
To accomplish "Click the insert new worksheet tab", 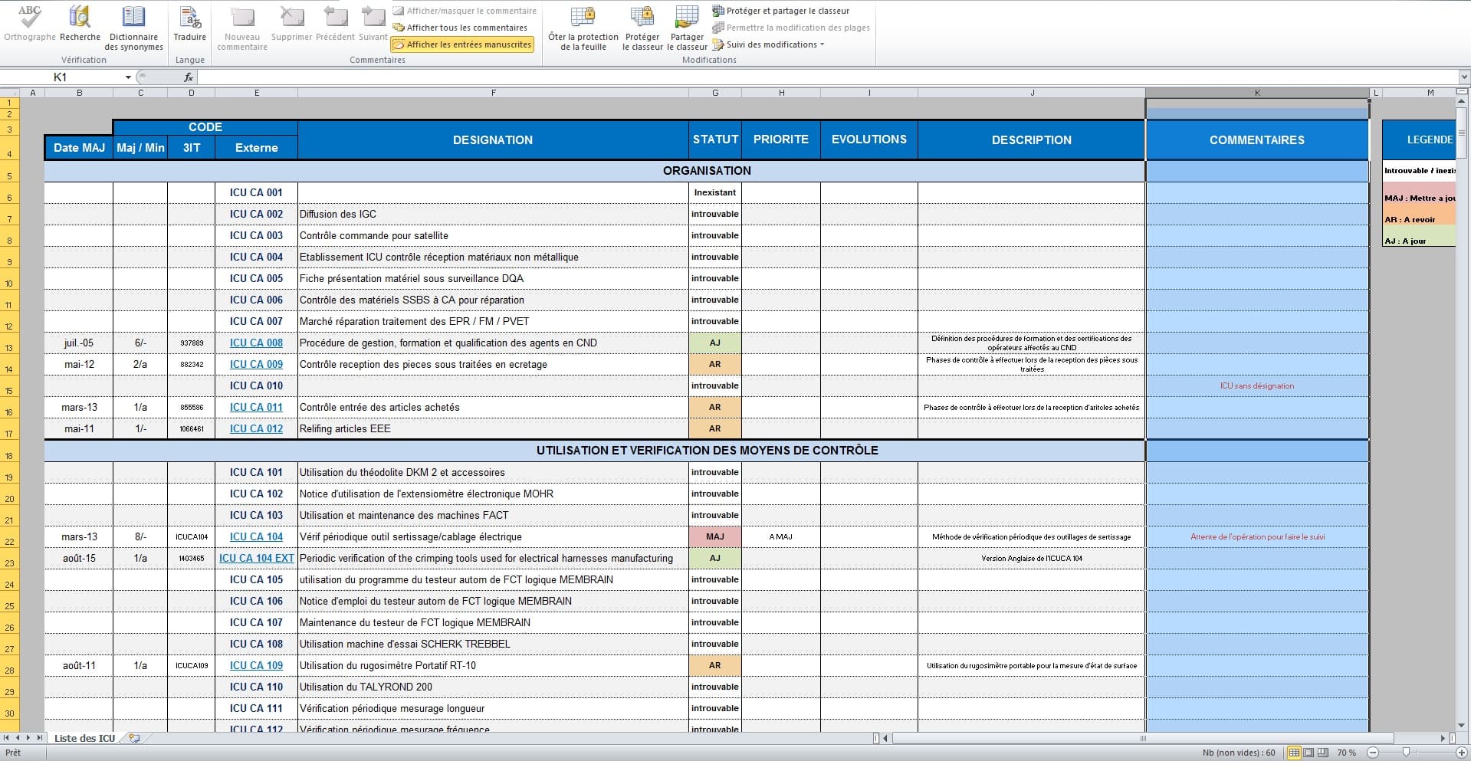I will (134, 738).
